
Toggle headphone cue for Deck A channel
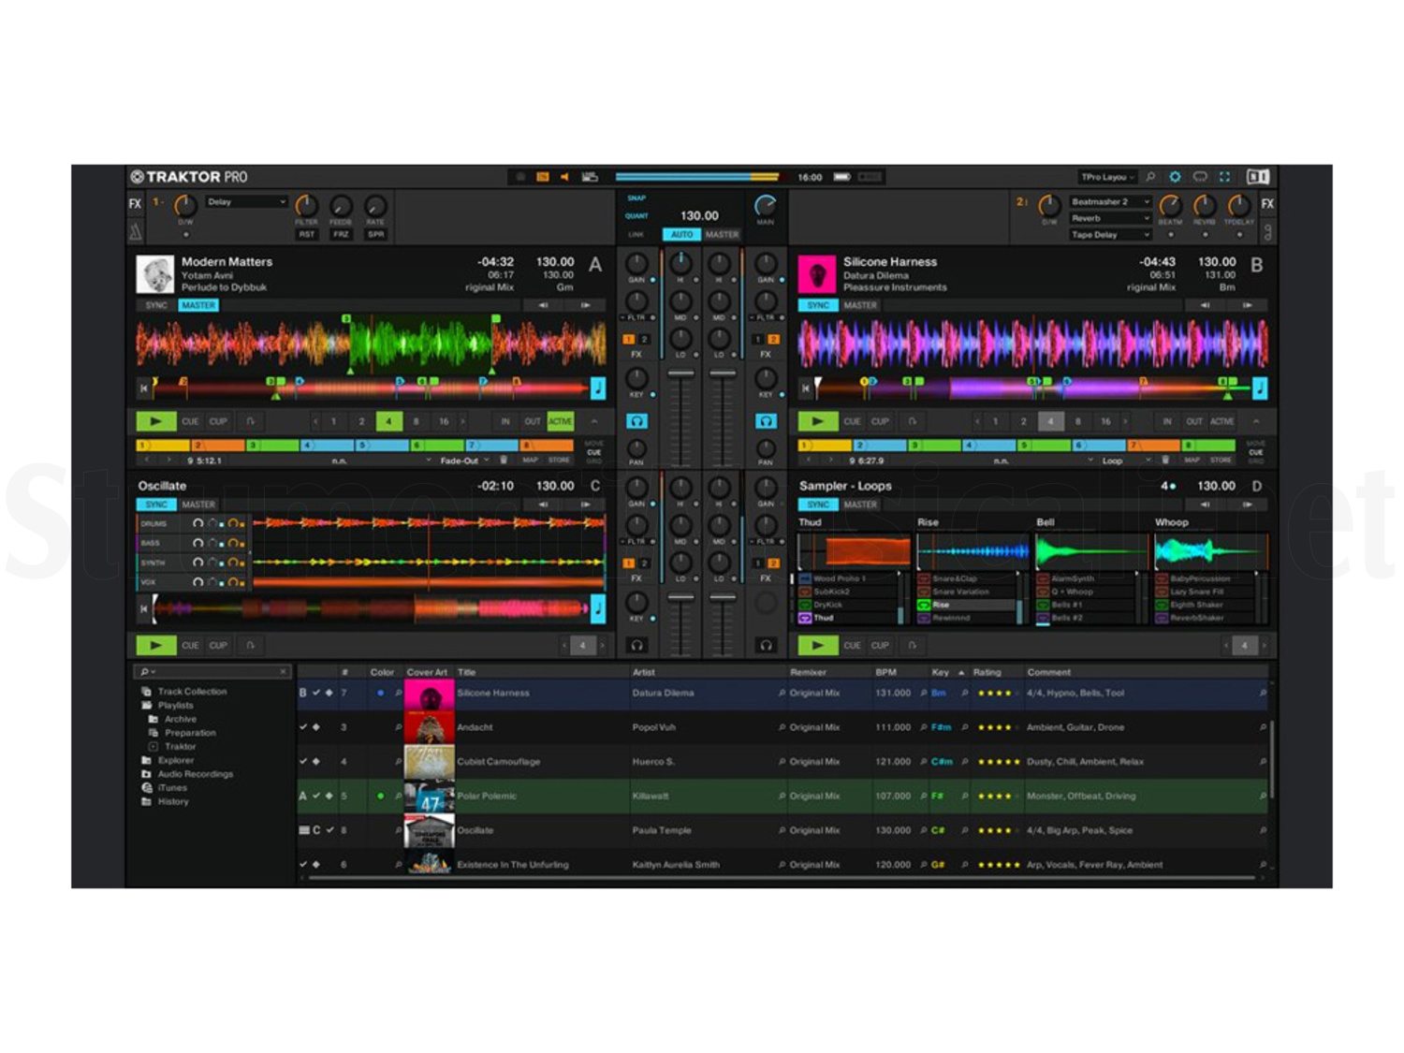(636, 421)
